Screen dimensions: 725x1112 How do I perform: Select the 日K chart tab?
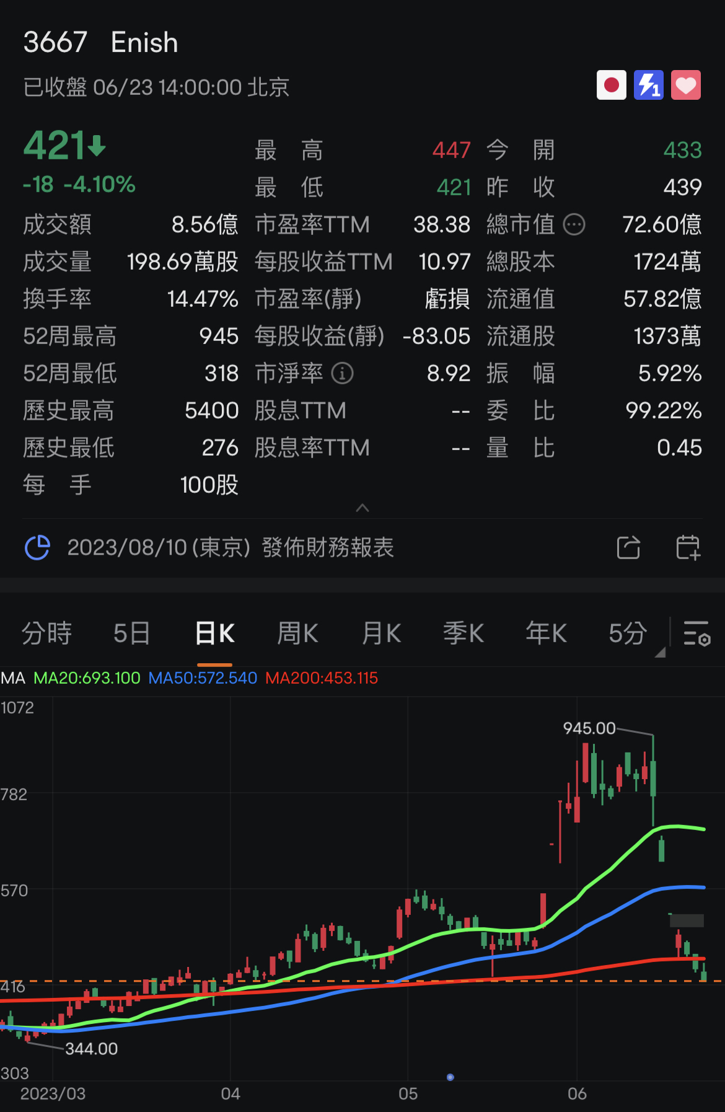214,633
